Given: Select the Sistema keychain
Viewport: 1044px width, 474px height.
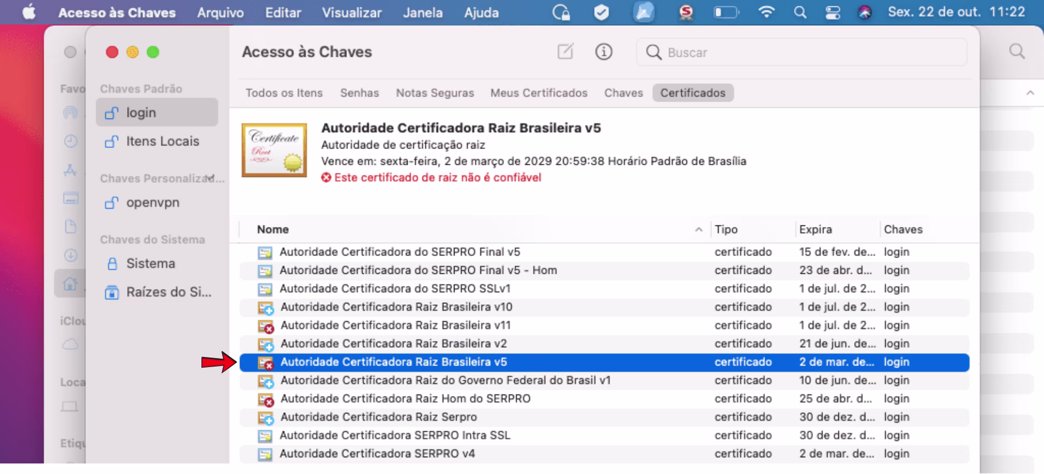Looking at the screenshot, I should tap(157, 263).
